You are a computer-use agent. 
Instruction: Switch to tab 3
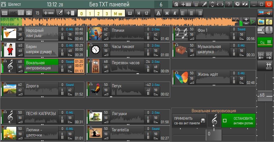pyautogui.click(x=107, y=13)
